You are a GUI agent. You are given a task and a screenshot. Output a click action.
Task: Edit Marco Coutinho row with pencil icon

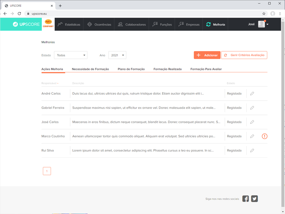click(x=252, y=136)
